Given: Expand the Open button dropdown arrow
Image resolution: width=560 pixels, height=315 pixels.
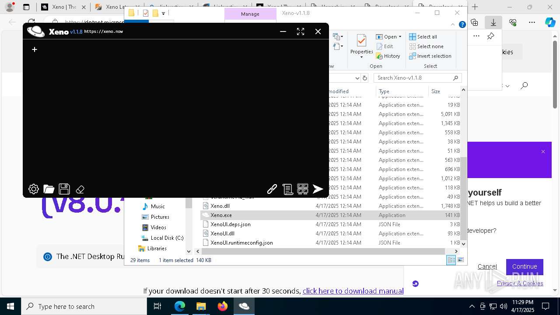Looking at the screenshot, I should pos(400,37).
